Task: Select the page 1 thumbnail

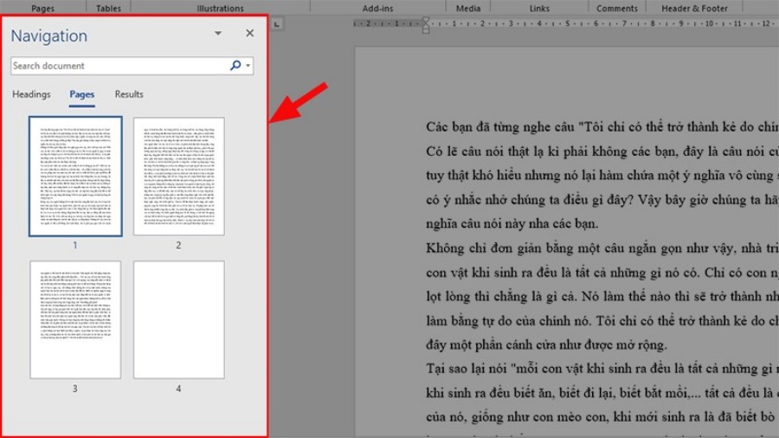Action: tap(75, 177)
